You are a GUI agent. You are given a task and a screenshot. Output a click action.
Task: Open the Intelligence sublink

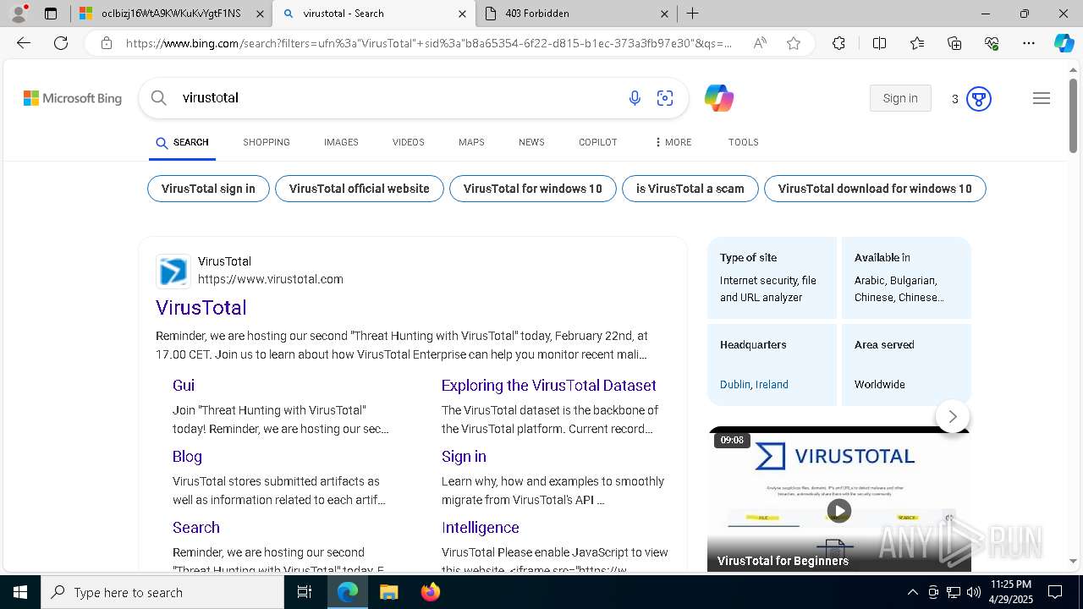pos(480,527)
